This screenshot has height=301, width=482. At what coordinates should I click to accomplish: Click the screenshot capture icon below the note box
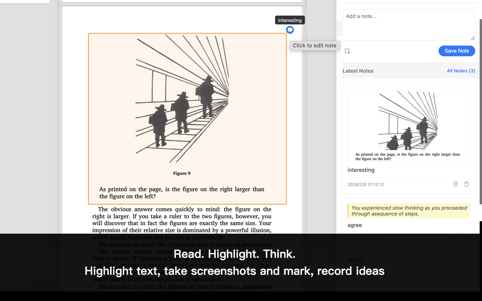[347, 51]
